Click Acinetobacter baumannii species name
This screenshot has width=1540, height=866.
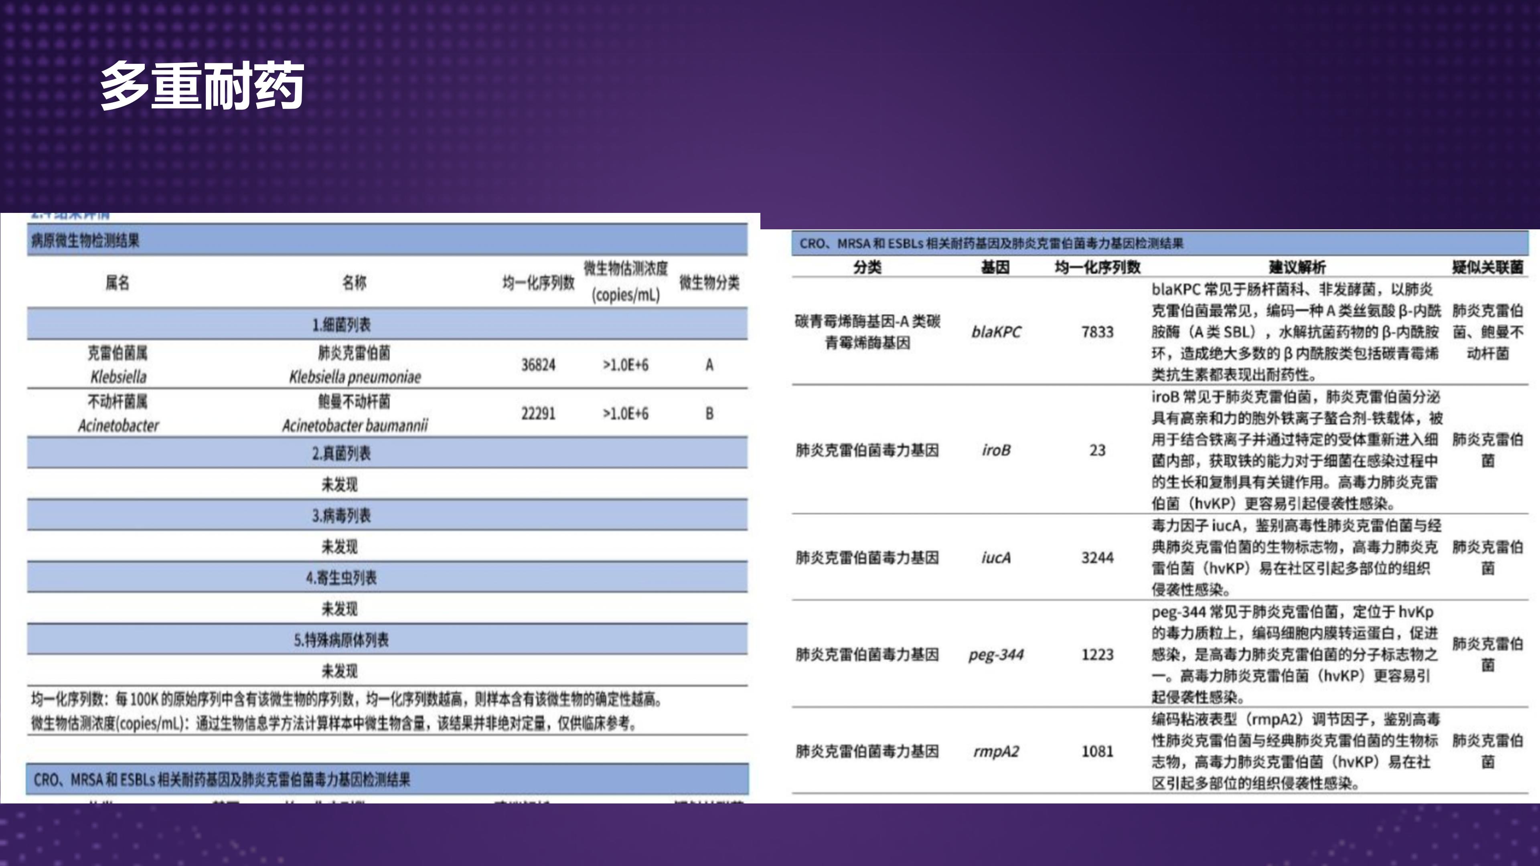(x=355, y=425)
